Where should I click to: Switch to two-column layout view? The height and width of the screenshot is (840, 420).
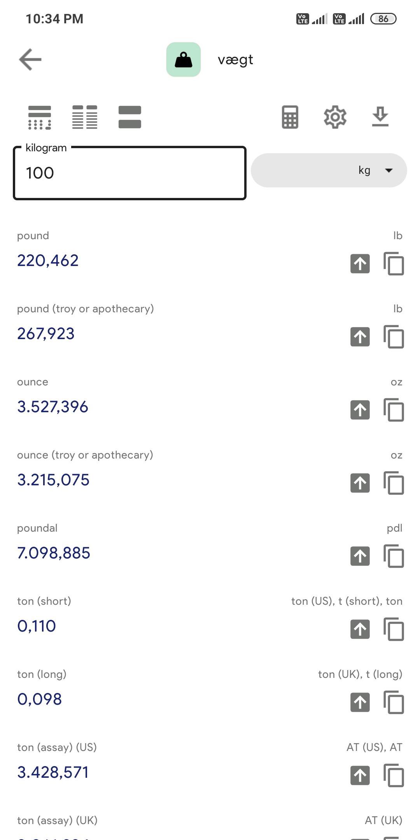pos(85,117)
